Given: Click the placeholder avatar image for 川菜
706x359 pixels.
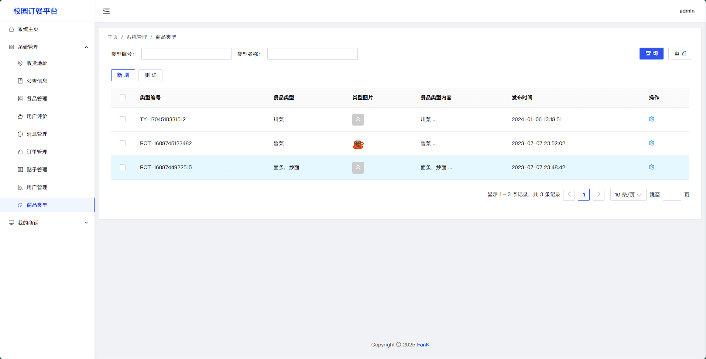Looking at the screenshot, I should tap(358, 120).
